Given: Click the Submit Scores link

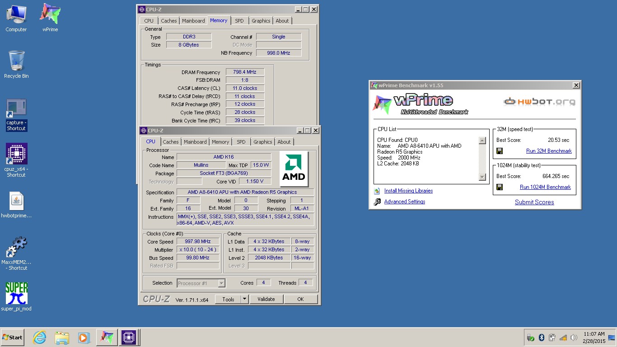Looking at the screenshot, I should tap(534, 202).
